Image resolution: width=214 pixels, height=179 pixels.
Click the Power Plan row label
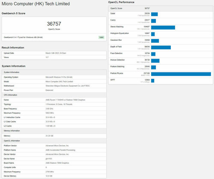pyautogui.click(x=9, y=90)
